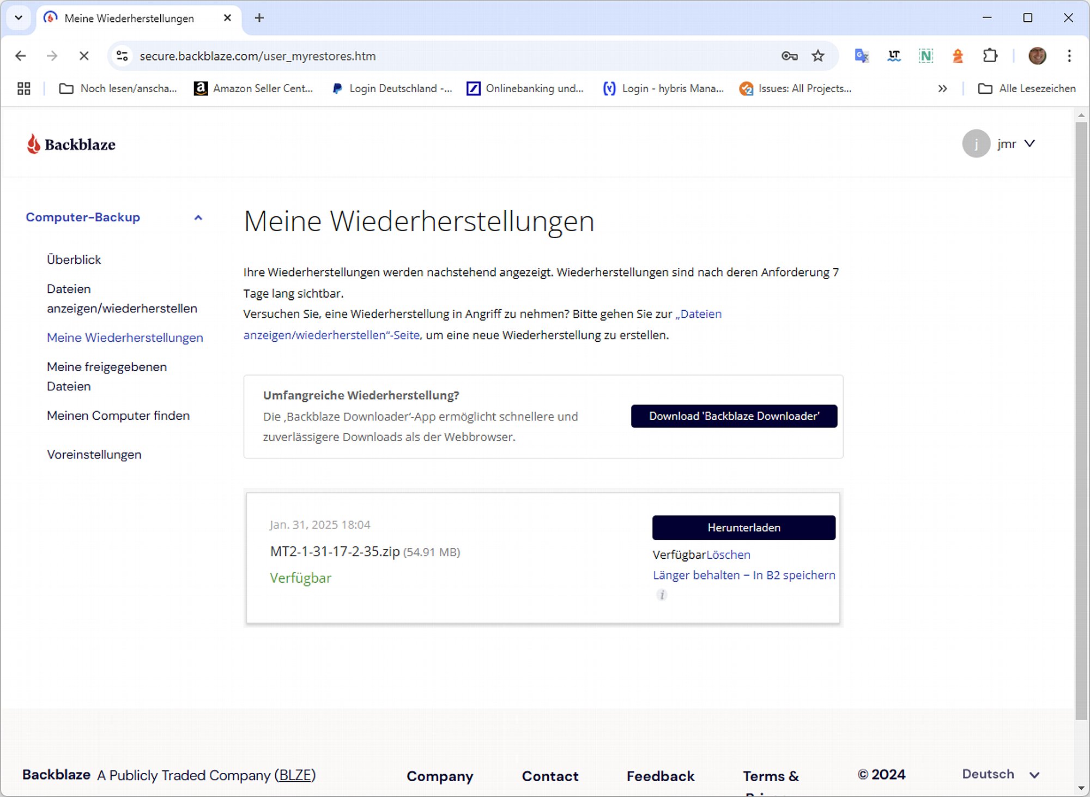Click scrollbar down arrow

1081,788
